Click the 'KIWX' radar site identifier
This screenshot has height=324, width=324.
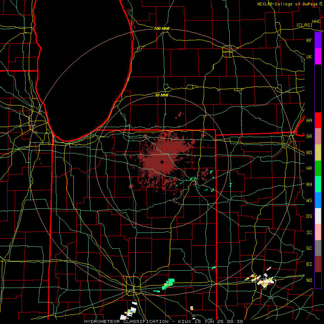185,321
